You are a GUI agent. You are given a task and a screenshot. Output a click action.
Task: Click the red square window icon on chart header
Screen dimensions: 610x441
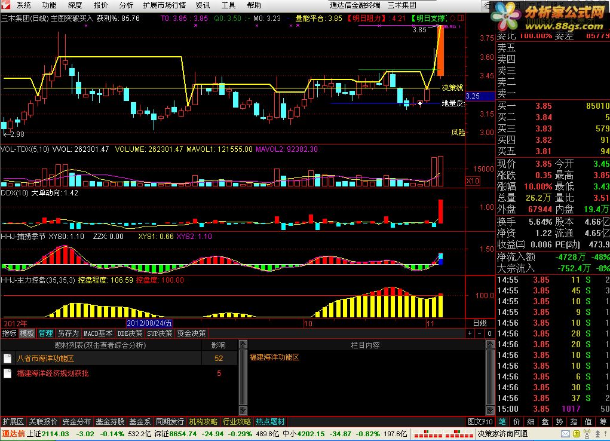(x=461, y=18)
